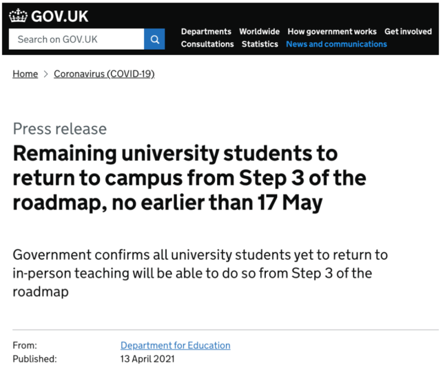Open How government works page
This screenshot has width=443, height=375.
pyautogui.click(x=332, y=31)
